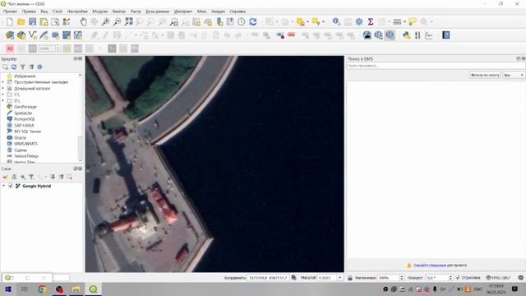Image resolution: width=526 pixels, height=296 pixels.
Task: Expand the Spatial Bookmarks tree node
Action: pyautogui.click(x=3, y=82)
